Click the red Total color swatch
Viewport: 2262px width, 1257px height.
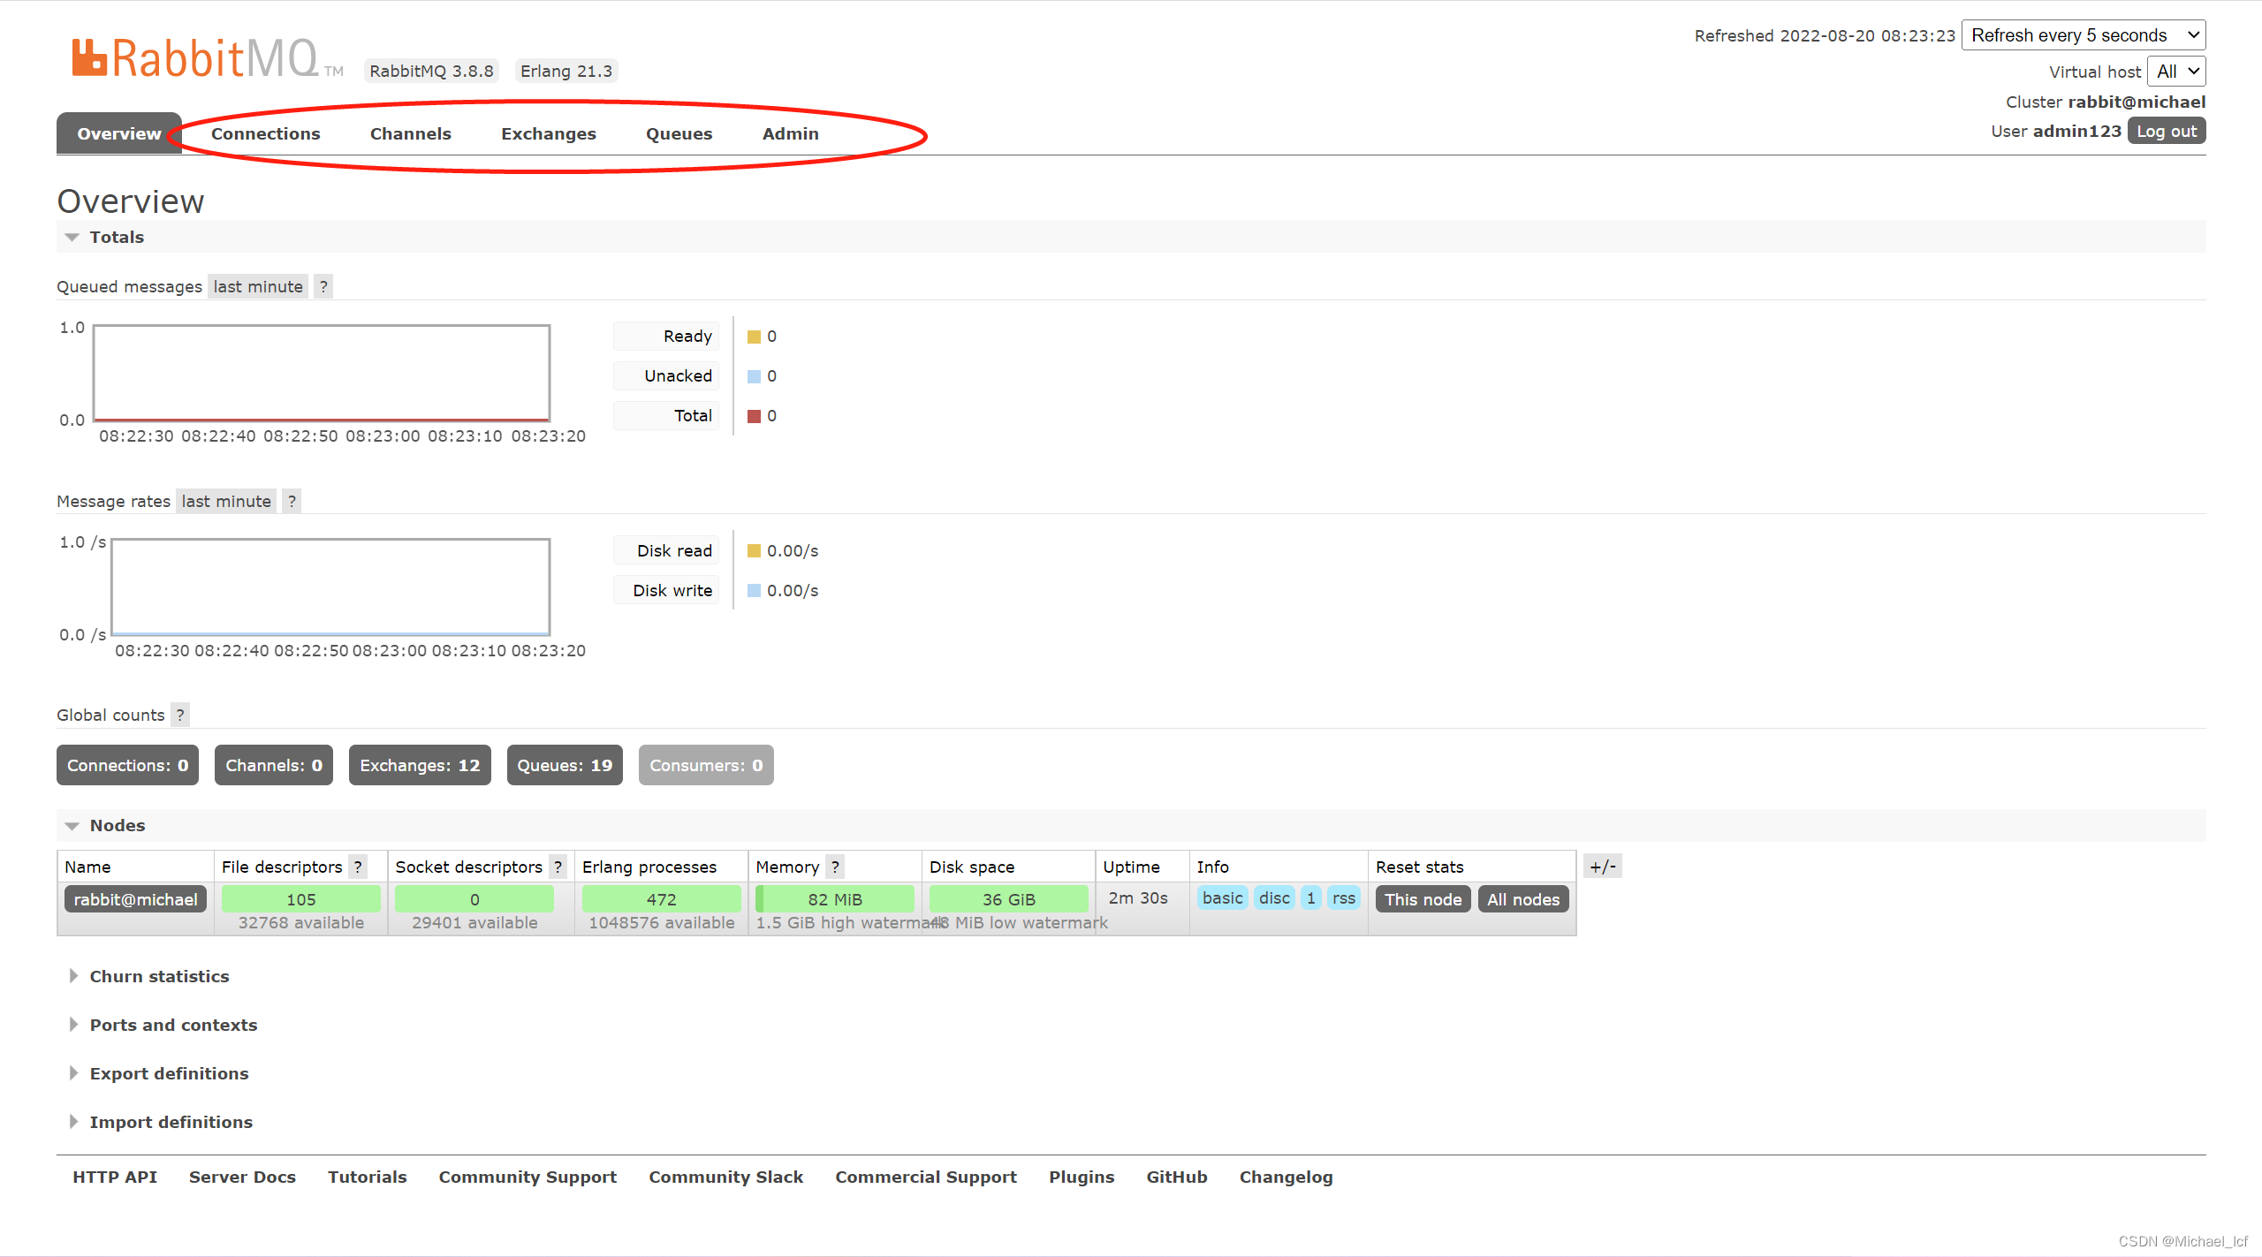coord(754,416)
